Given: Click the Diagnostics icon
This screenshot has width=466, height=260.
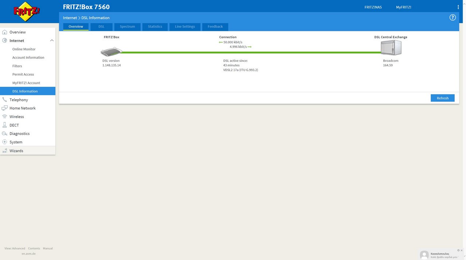Looking at the screenshot, I should point(5,134).
